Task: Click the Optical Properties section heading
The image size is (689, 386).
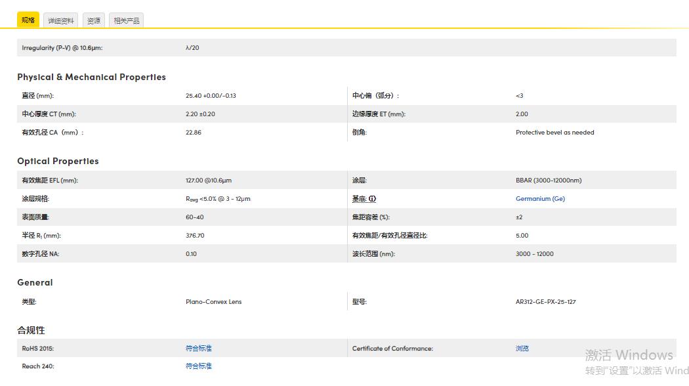Action: click(58, 161)
